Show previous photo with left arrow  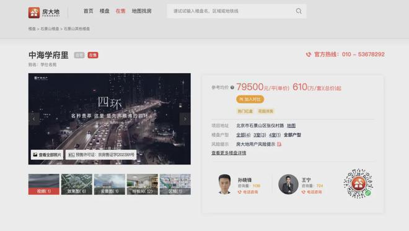coord(34,119)
